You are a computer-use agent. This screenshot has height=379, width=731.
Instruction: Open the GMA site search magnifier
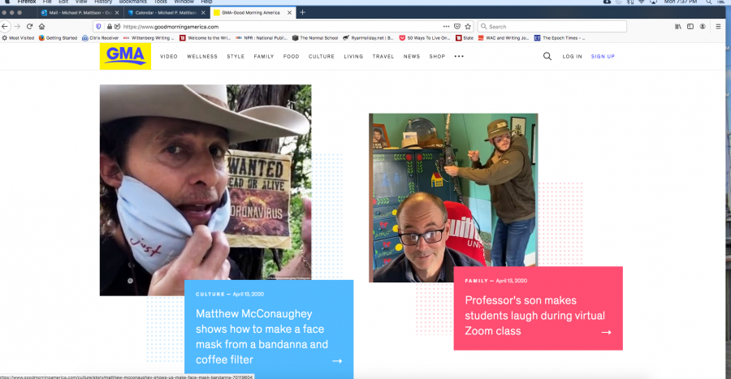[547, 56]
